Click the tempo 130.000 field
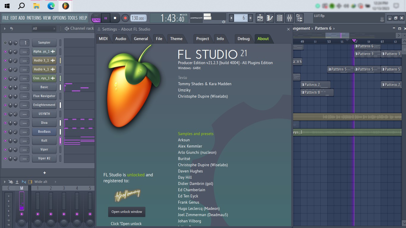406x228 pixels. click(138, 18)
